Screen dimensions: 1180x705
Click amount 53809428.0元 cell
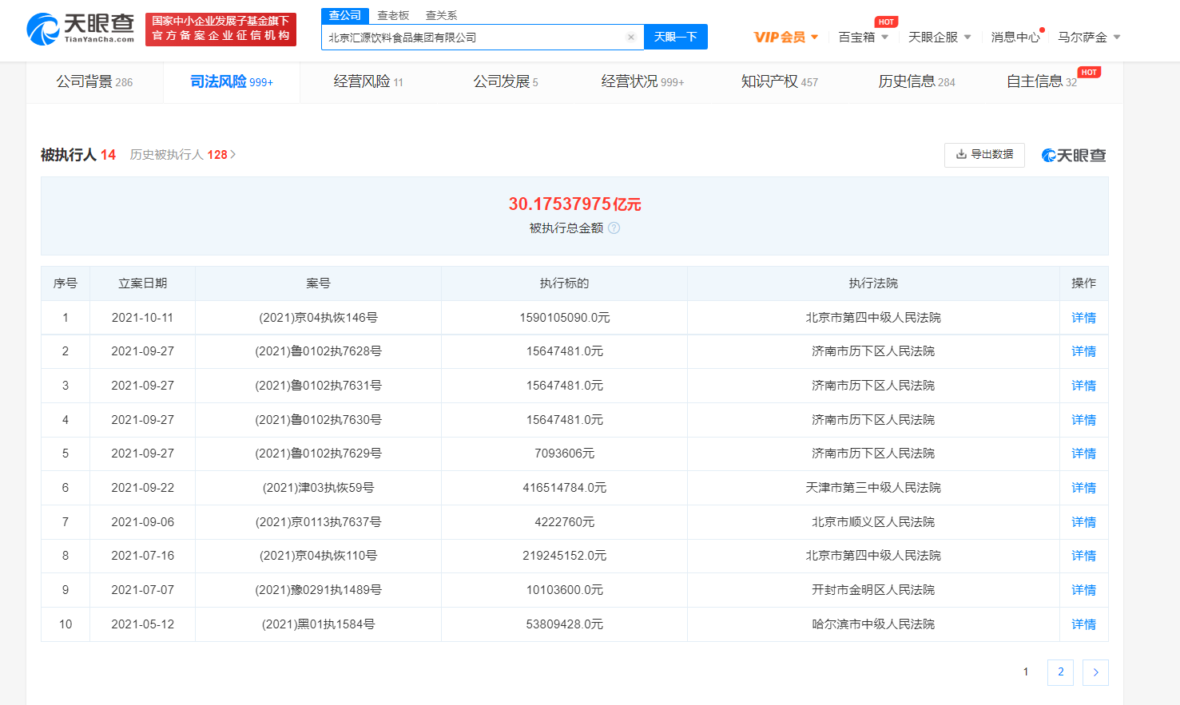(565, 624)
